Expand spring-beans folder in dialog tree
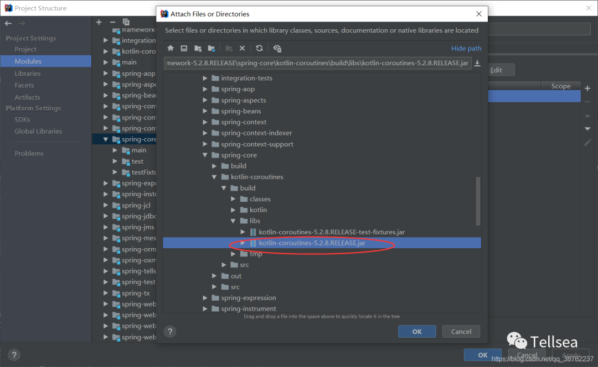Viewport: 598px width, 367px height. (x=205, y=111)
